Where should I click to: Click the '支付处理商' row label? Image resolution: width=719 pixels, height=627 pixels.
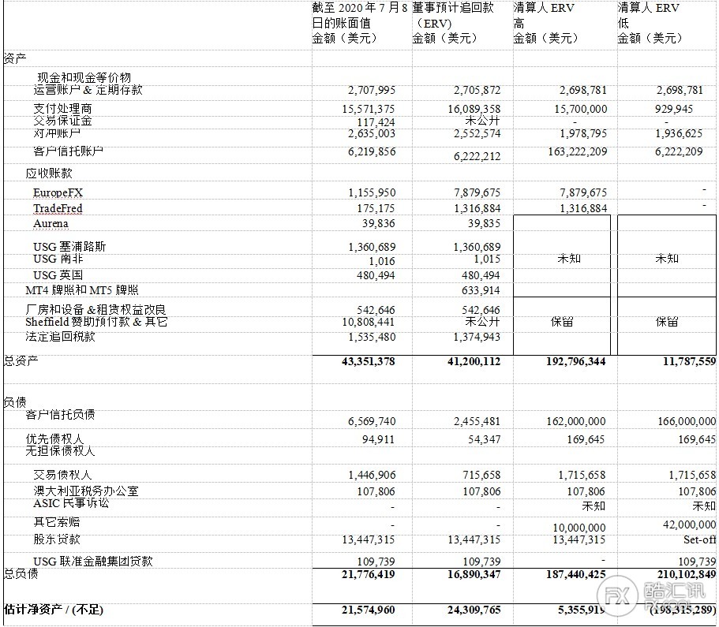point(62,109)
